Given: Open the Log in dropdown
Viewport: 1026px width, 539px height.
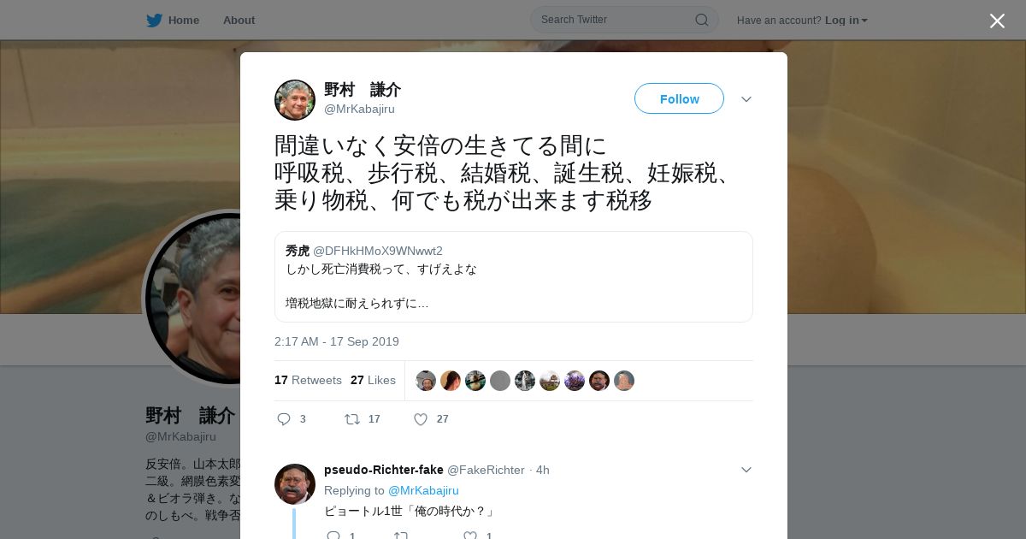Looking at the screenshot, I should [x=846, y=21].
